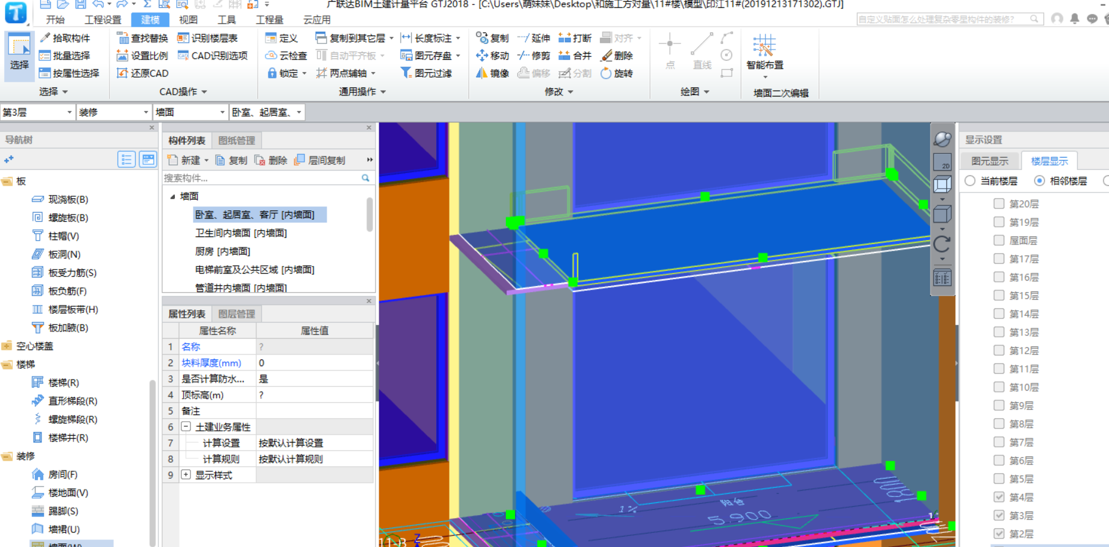Click 还原CAD restore tool

click(x=142, y=73)
